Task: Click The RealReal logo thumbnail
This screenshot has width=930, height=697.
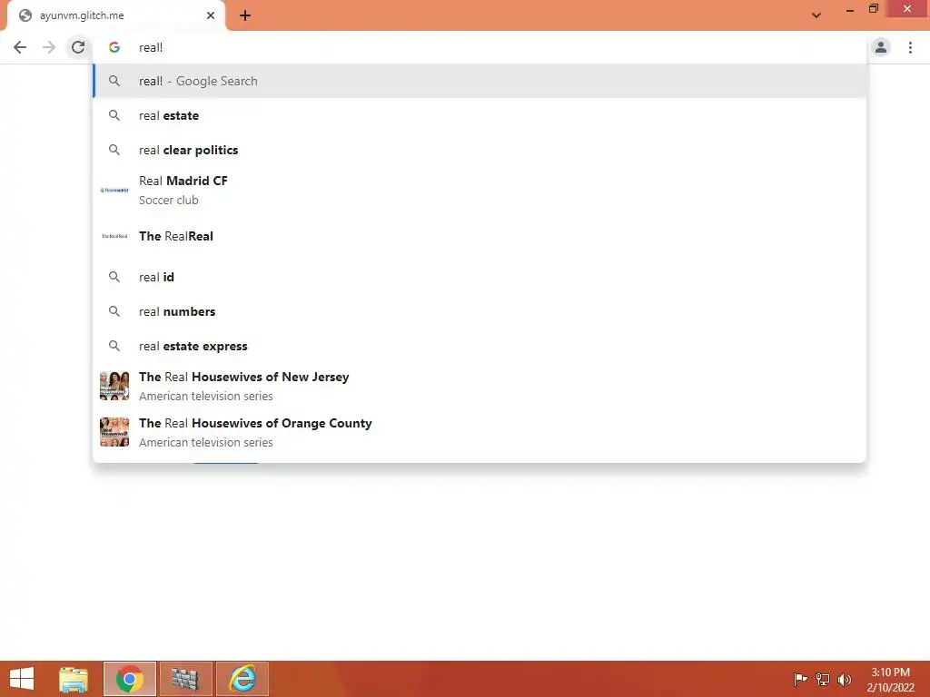Action: 114,236
